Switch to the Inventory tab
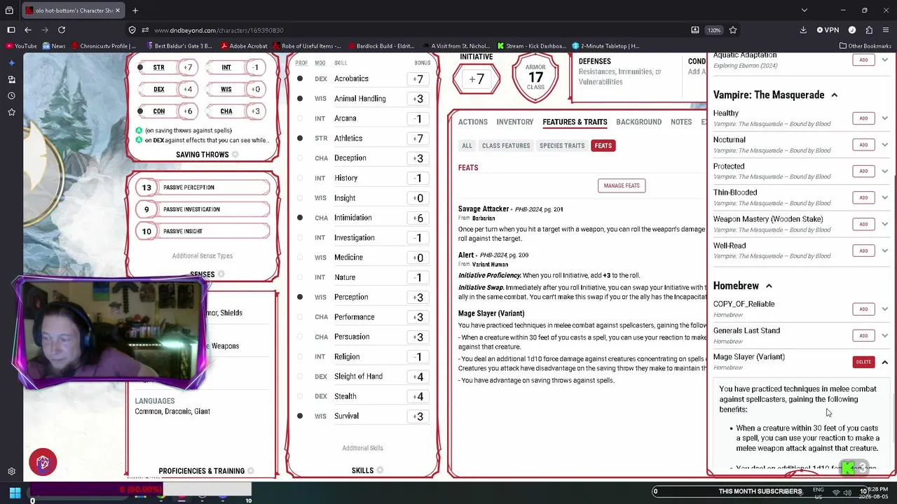897x504 pixels. [x=515, y=122]
